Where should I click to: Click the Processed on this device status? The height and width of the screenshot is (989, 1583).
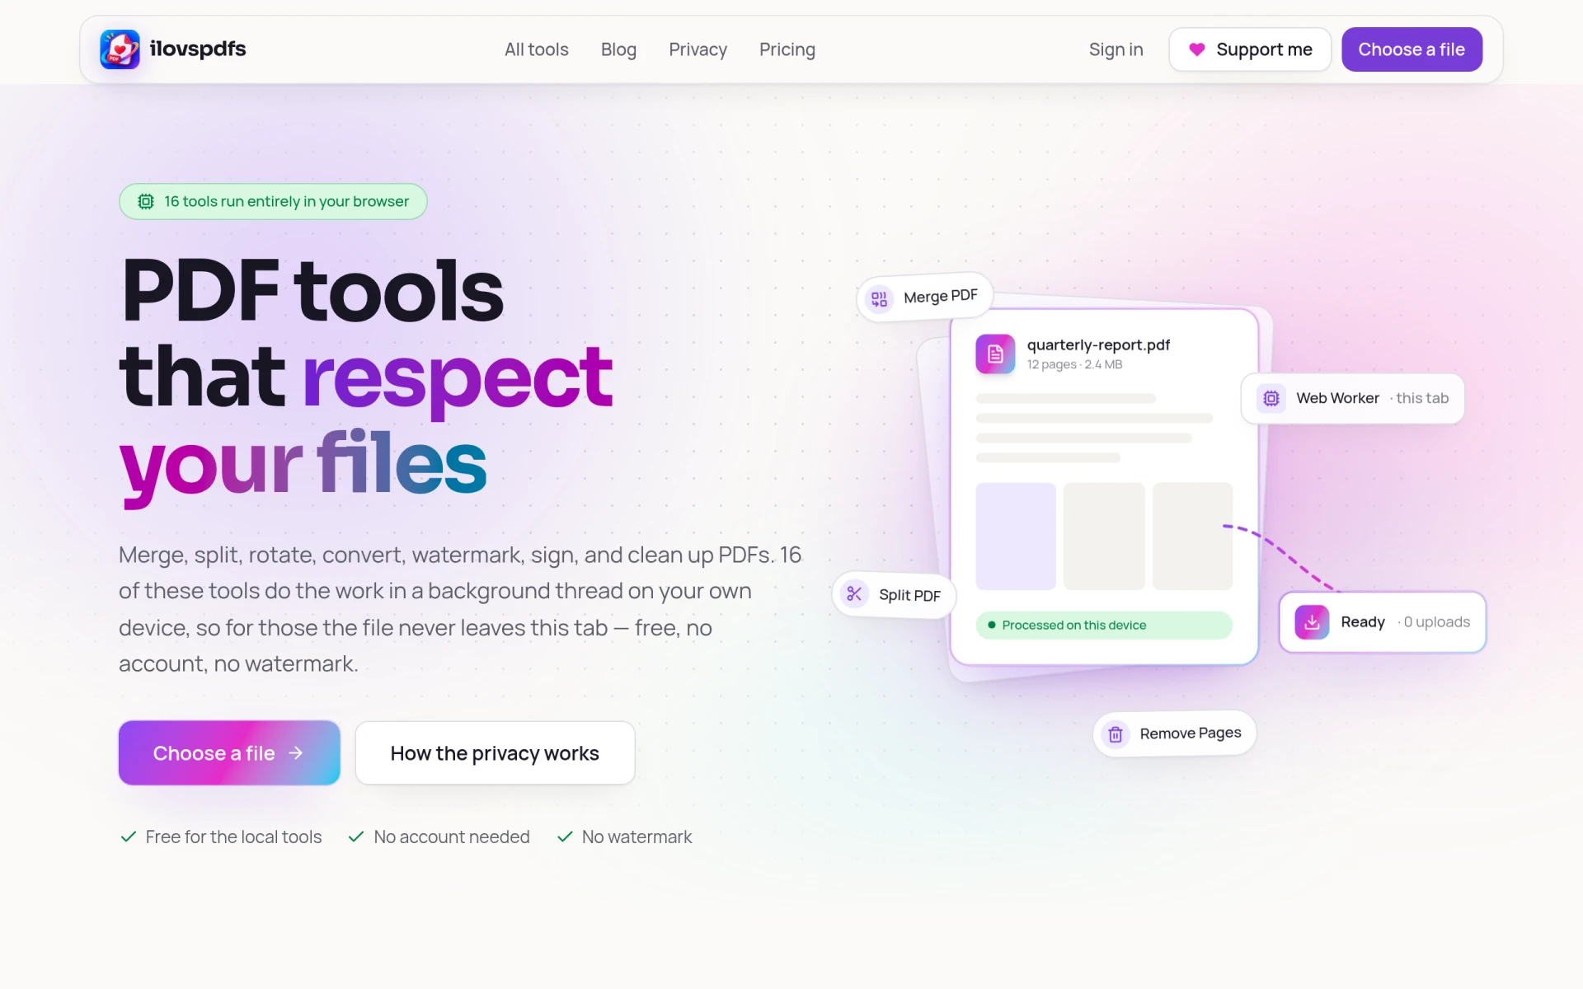click(1104, 625)
